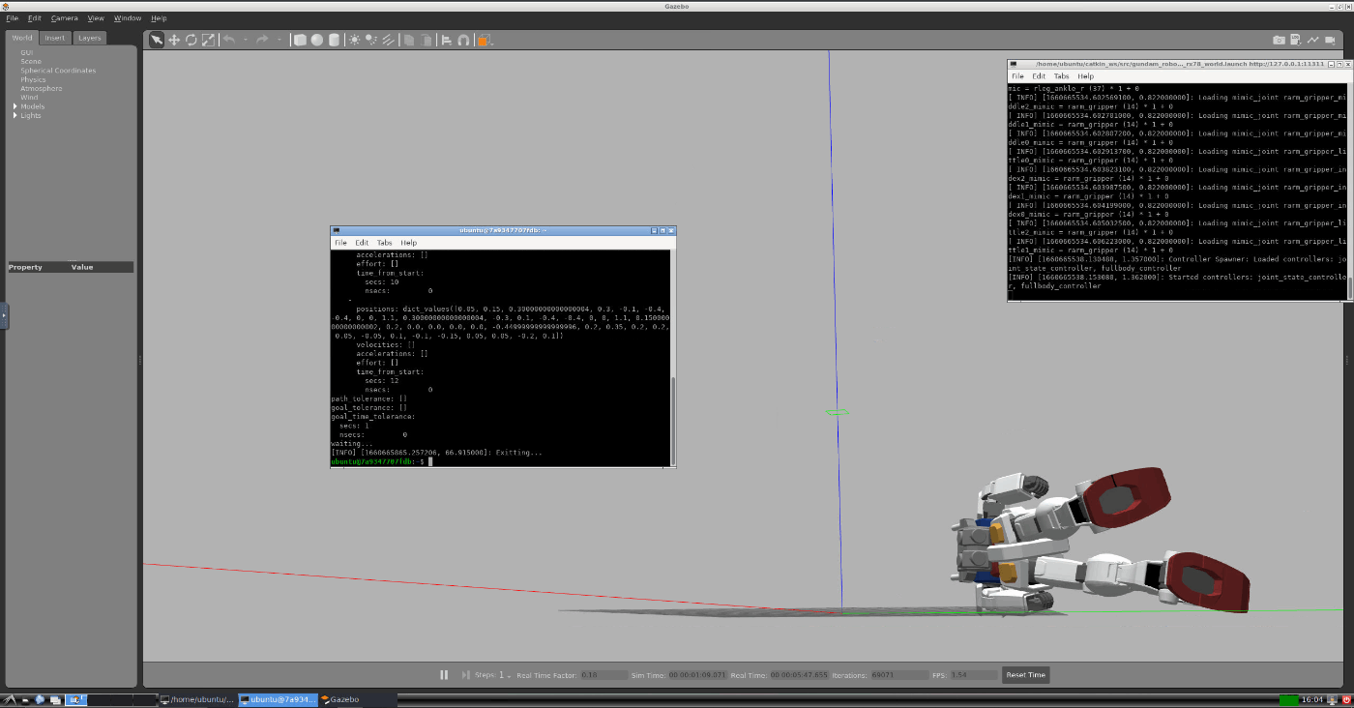Switch to the /home/ubuntu taskbar window
This screenshot has height=708, width=1354.
(198, 699)
